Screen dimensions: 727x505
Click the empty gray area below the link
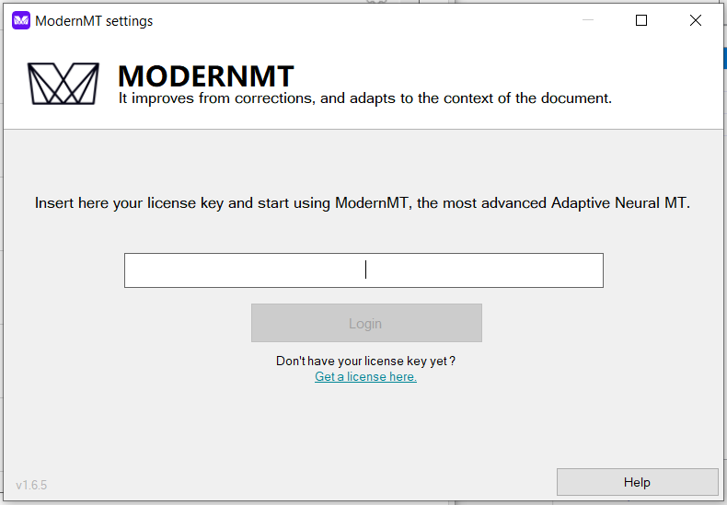pos(365,432)
